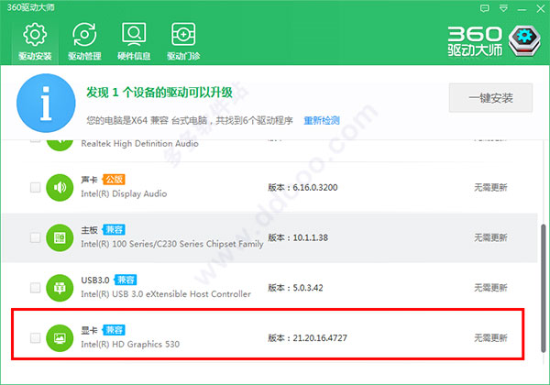
Task: Open the feedback message icon in title bar
Action: (x=484, y=8)
